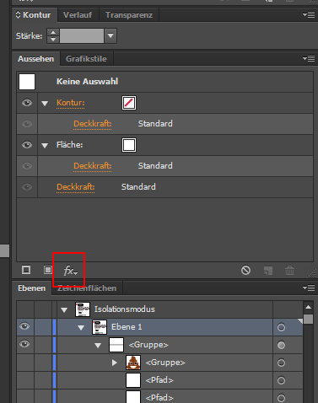Open the Stärke dropdown arrow
318x403 pixels.
pos(110,35)
